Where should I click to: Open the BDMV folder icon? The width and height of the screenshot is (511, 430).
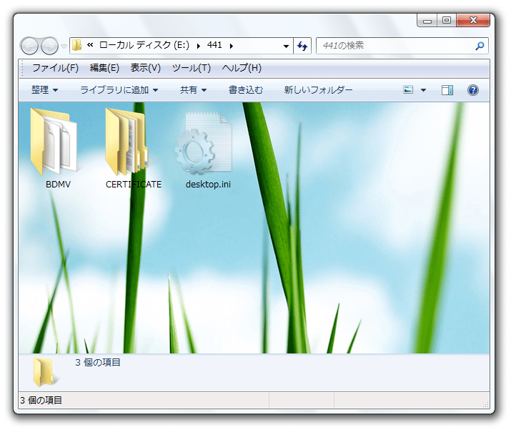point(54,142)
